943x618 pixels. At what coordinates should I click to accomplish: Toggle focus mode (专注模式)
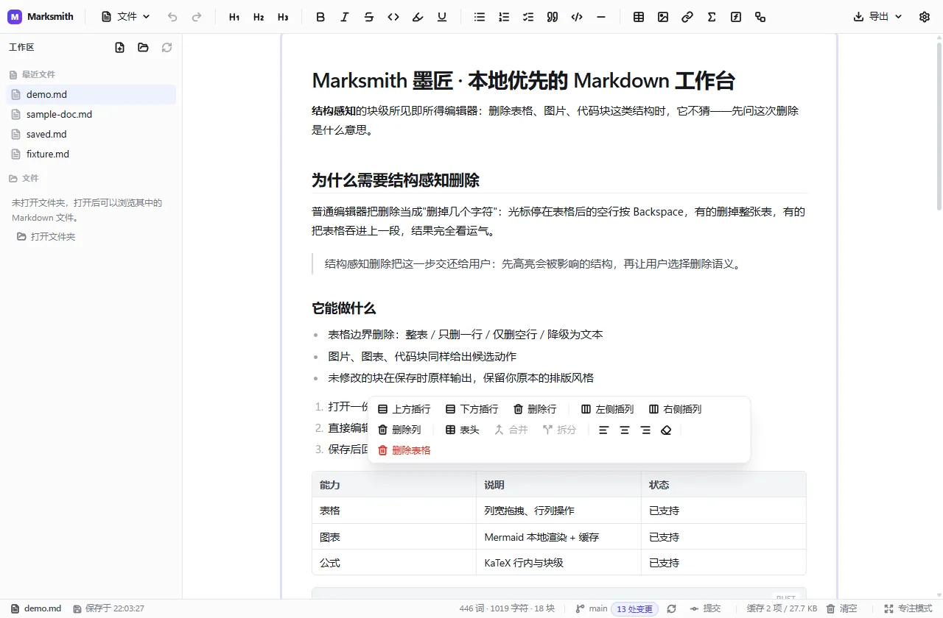click(908, 608)
